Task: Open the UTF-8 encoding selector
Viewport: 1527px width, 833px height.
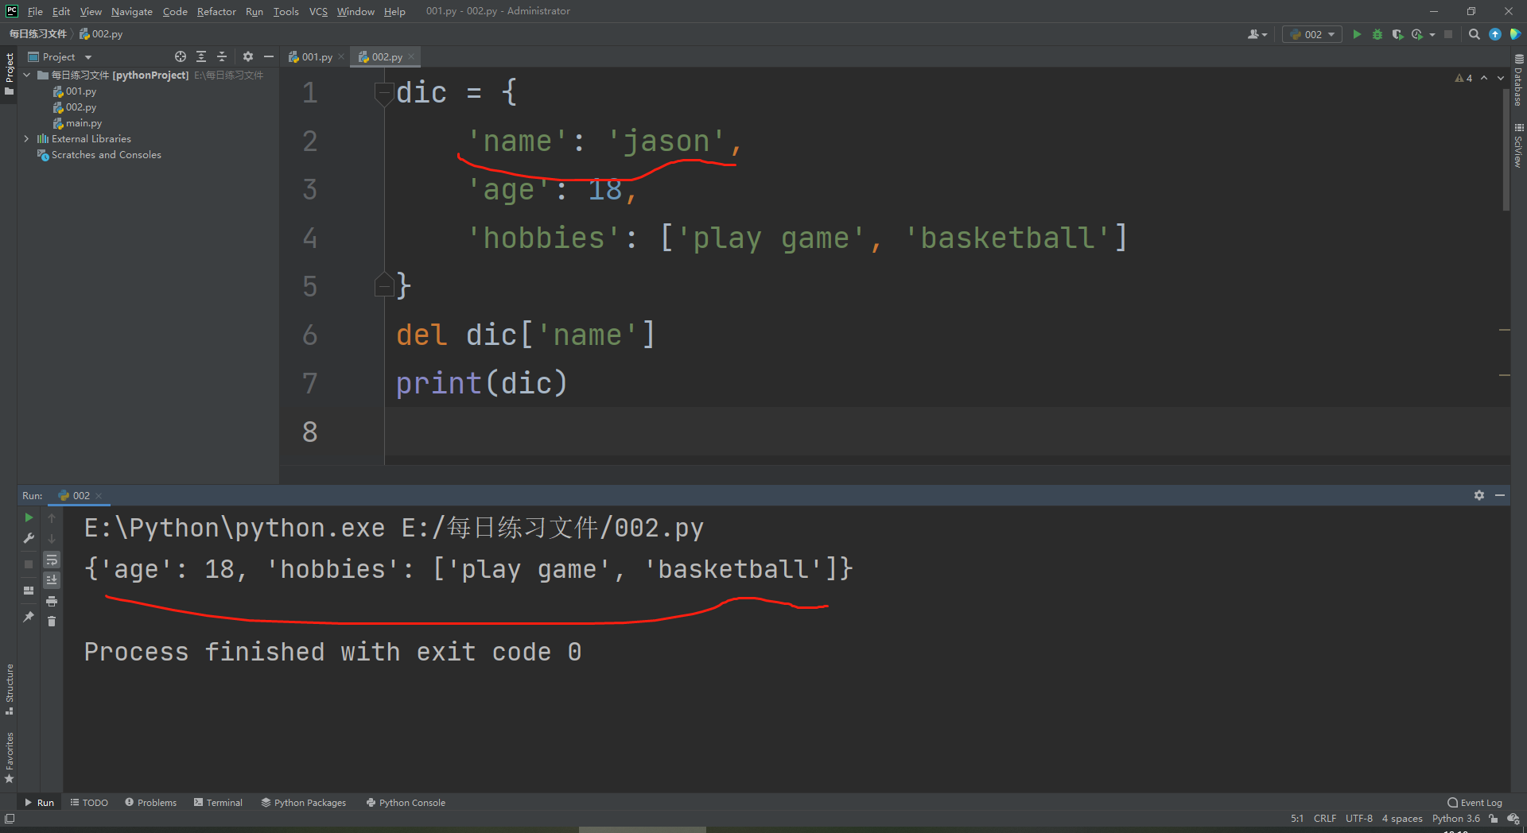Action: [x=1358, y=819]
